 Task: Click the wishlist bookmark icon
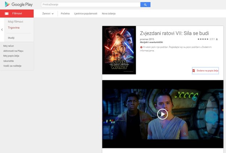click(193, 71)
